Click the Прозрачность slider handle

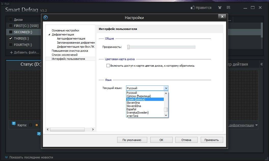tap(128, 47)
